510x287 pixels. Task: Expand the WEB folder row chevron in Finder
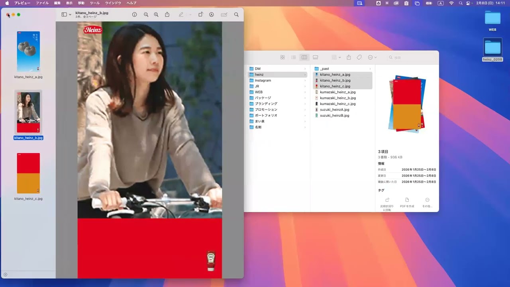coord(305,92)
